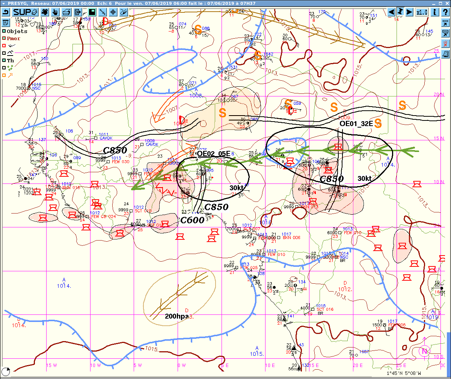Viewport: 451px width, 379px height.
Task: Toggle the orange arrow layer checkbox
Action: click(4, 75)
